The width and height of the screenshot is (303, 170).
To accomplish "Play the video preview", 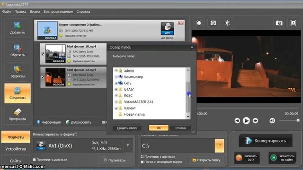I will [246, 121].
